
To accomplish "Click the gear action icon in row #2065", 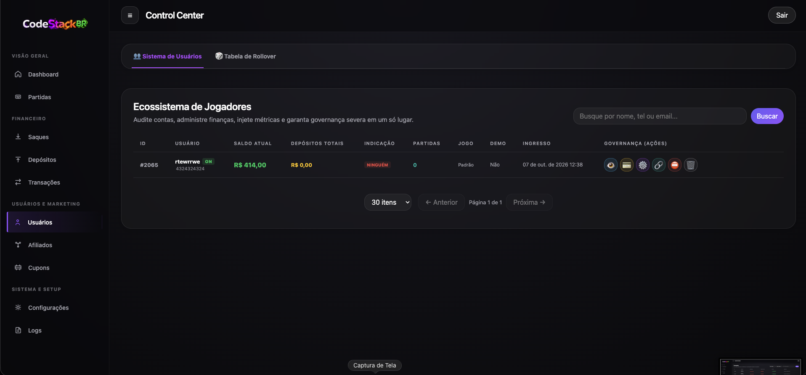I will tap(643, 165).
